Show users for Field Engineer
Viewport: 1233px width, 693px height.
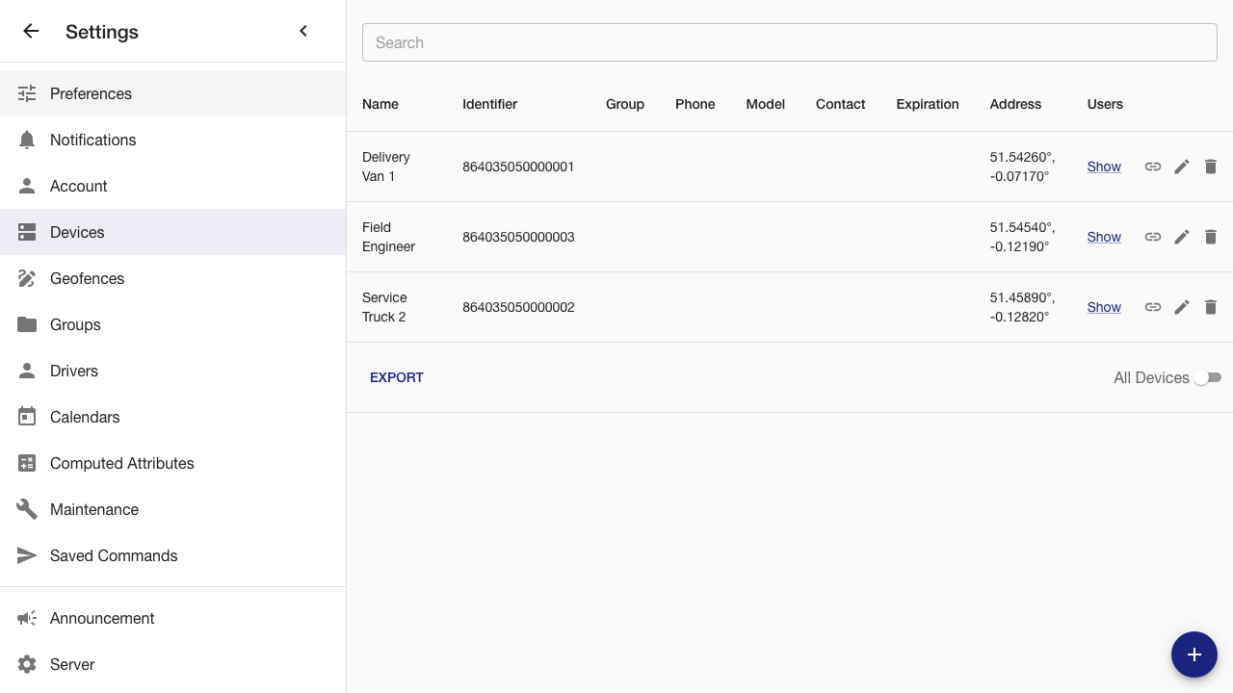(1104, 237)
